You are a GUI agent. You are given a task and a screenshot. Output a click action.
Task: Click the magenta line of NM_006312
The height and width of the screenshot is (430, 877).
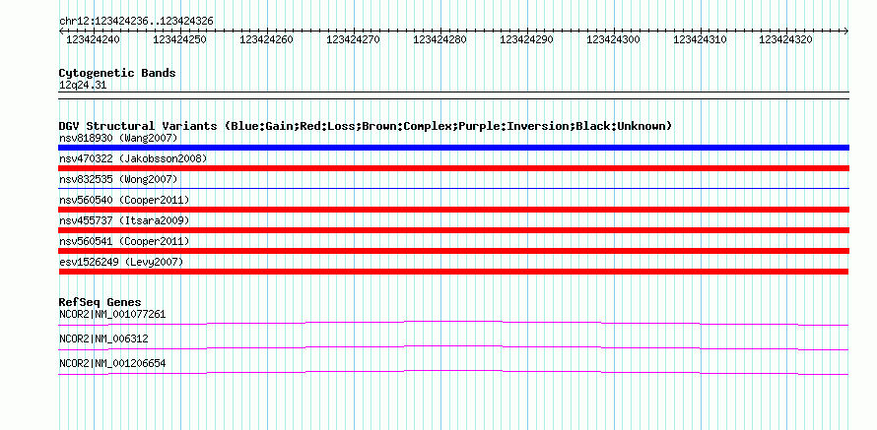[453, 347]
